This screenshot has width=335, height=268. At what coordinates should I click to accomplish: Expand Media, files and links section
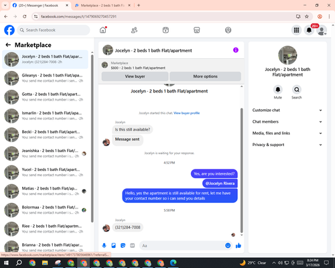(x=287, y=133)
